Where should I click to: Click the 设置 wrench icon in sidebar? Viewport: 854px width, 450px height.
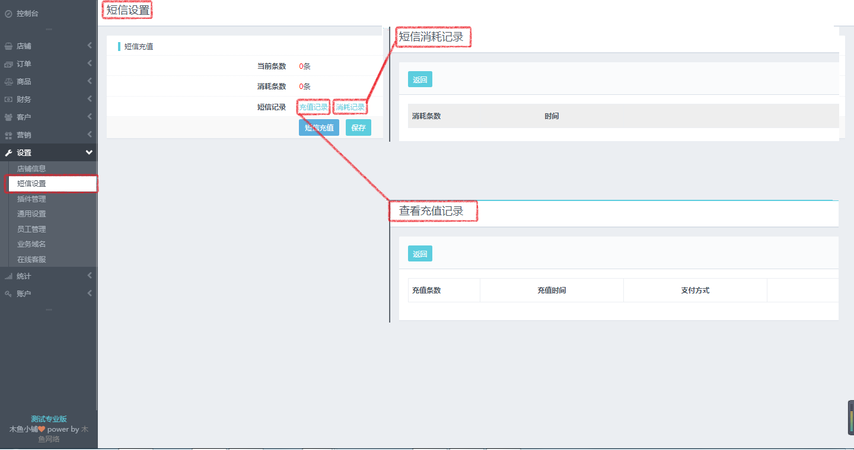point(8,153)
